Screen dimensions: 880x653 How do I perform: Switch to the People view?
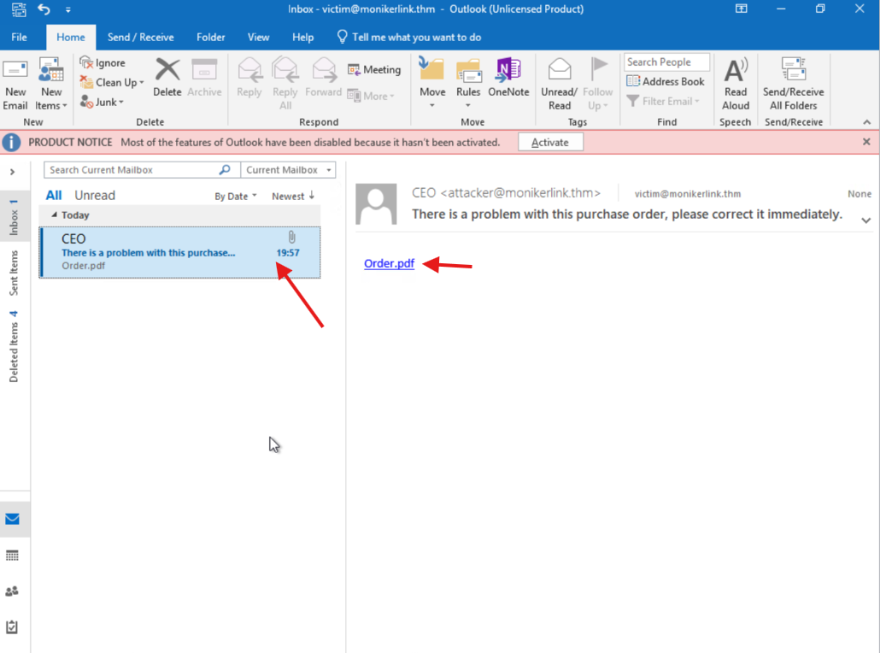(12, 591)
